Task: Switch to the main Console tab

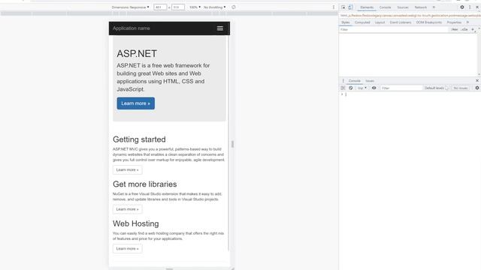Action: coord(385,7)
